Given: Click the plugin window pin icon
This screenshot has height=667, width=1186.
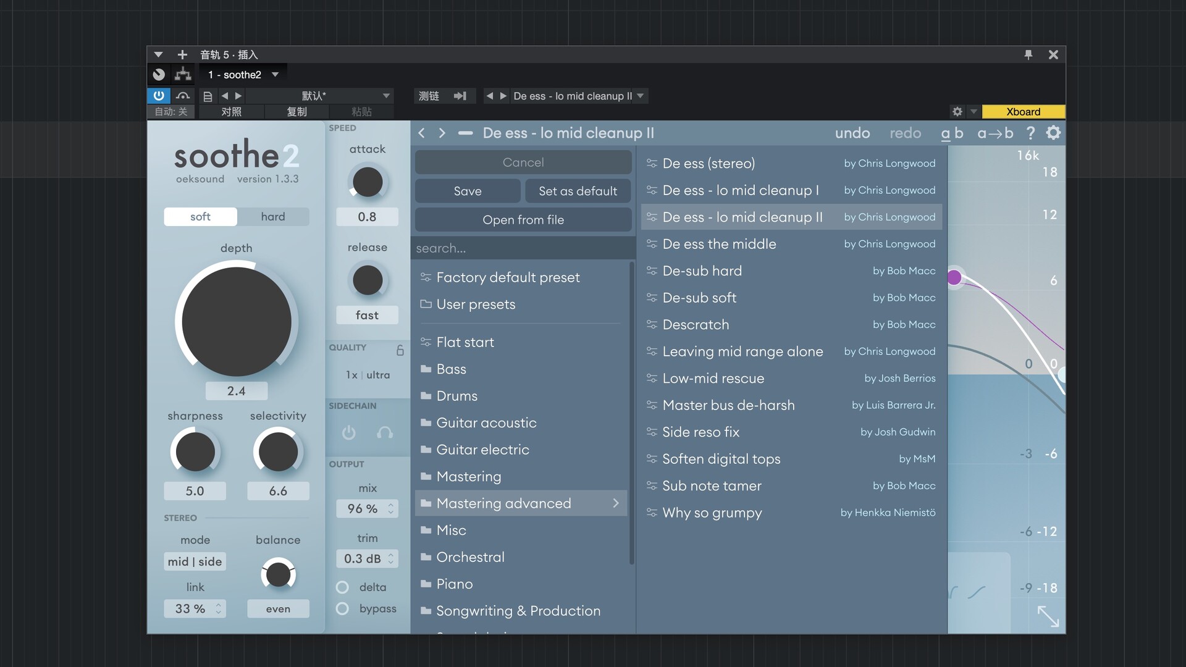Looking at the screenshot, I should tap(1028, 54).
